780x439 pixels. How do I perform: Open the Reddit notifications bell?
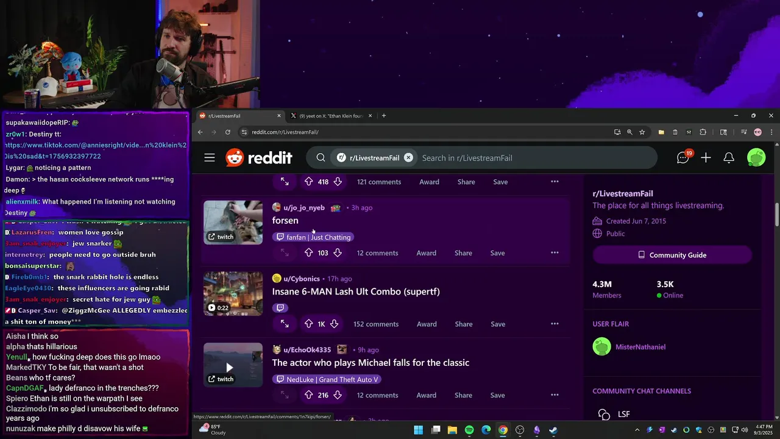729,158
